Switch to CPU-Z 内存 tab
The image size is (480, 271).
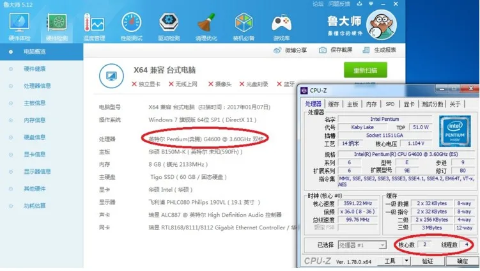371,104
